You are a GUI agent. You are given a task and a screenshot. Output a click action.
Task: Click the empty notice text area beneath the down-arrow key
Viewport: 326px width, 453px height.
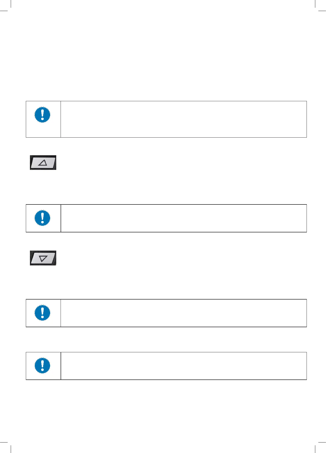(x=183, y=313)
